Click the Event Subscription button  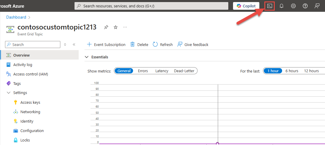pyautogui.click(x=106, y=45)
